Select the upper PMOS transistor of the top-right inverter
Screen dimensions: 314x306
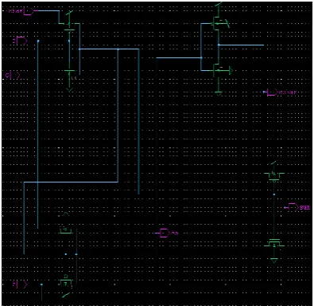click(219, 23)
